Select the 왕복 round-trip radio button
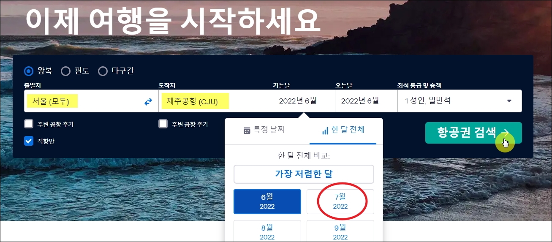This screenshot has width=552, height=242. [x=29, y=71]
